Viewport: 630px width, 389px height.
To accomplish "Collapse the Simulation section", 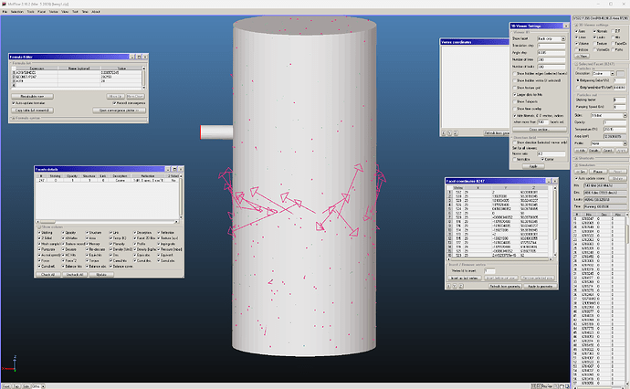I will point(576,165).
